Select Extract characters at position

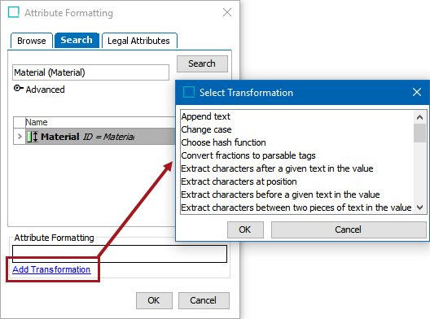(x=239, y=181)
